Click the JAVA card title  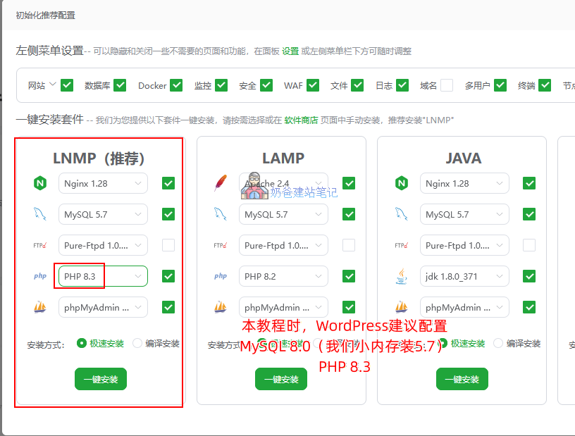tap(464, 158)
